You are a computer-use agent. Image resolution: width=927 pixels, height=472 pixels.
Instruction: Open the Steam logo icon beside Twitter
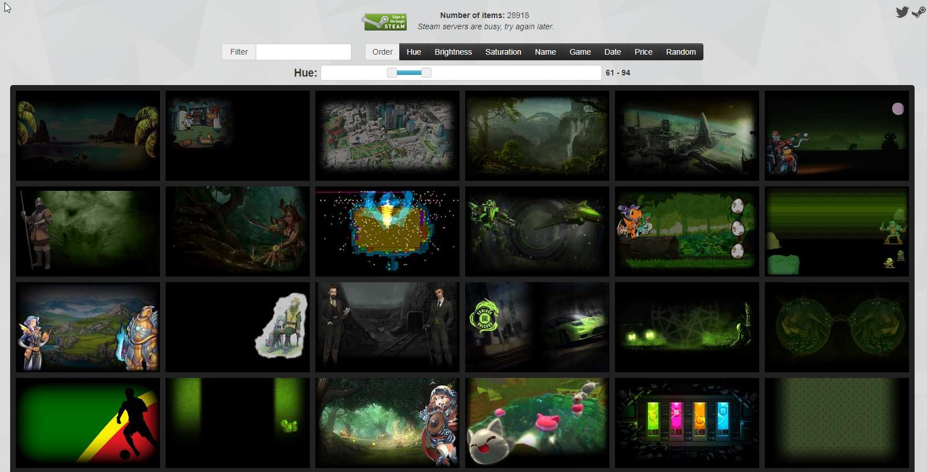[x=919, y=12]
